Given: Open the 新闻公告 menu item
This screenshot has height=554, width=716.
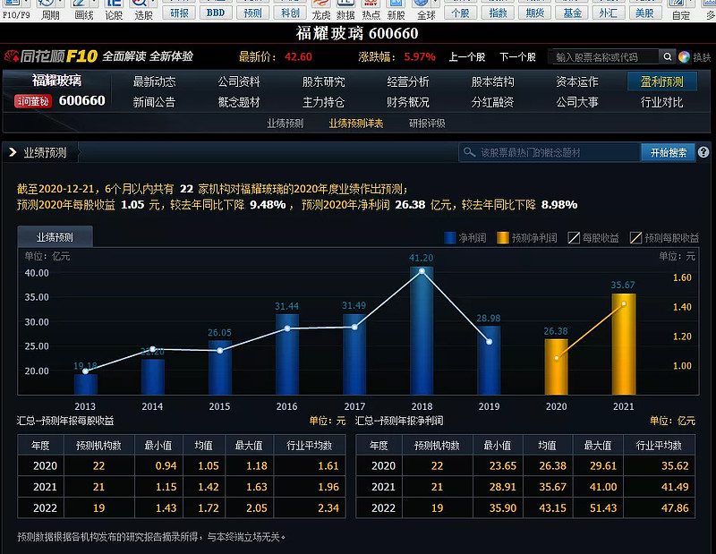Looking at the screenshot, I should [154, 102].
